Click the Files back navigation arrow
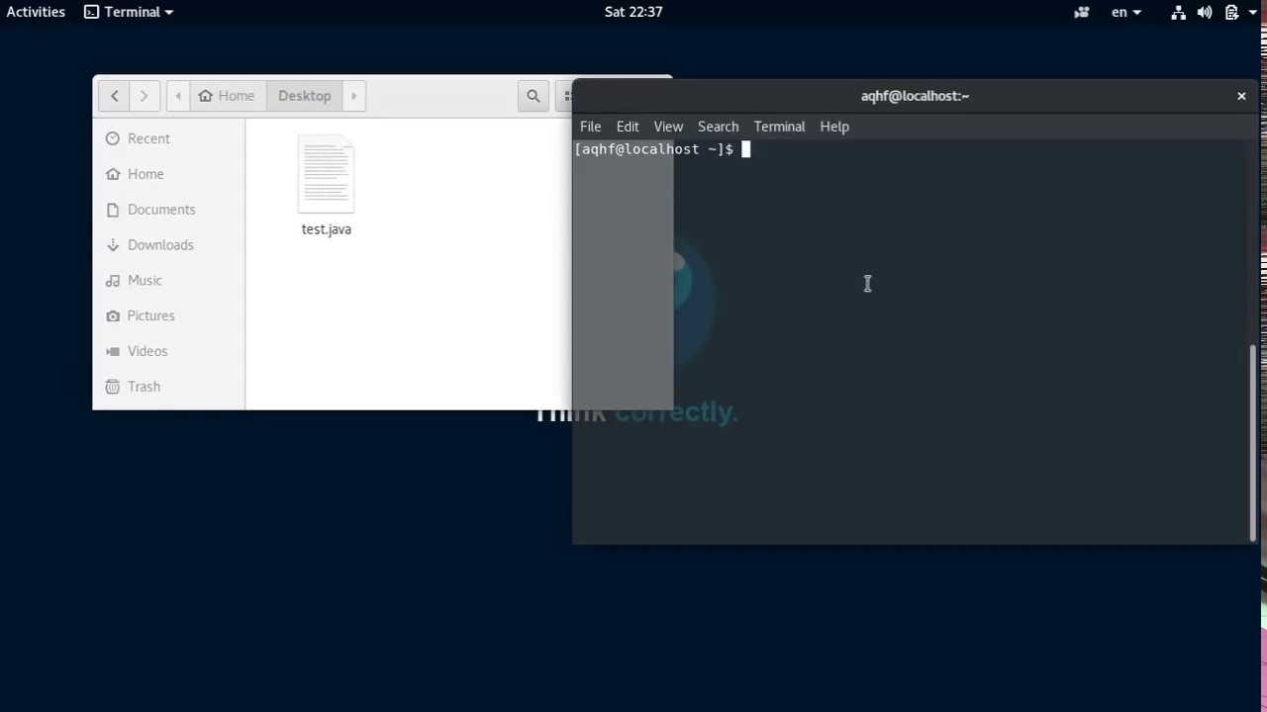 coord(115,96)
